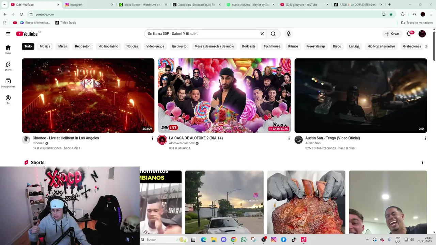Viewport: 436px width, 245px height.
Task: Select the Videojuegos filter chip
Action: [x=155, y=46]
